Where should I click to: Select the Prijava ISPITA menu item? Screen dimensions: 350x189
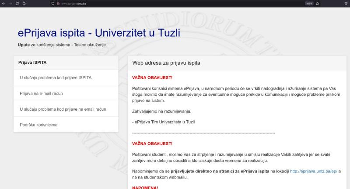point(66,63)
